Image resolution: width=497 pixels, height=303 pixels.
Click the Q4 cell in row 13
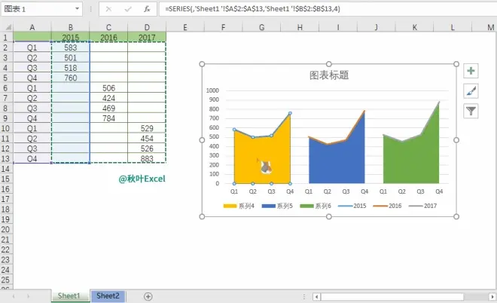(32, 158)
